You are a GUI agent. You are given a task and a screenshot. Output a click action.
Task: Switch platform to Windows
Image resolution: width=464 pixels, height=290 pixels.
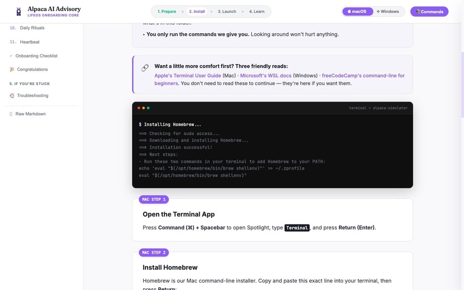point(388,12)
